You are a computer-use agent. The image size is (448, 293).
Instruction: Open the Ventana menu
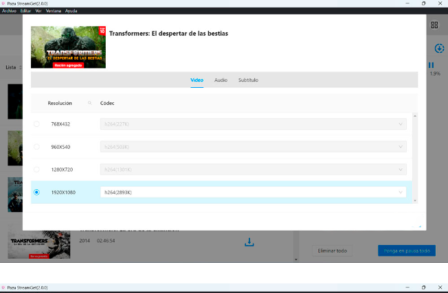(54, 11)
